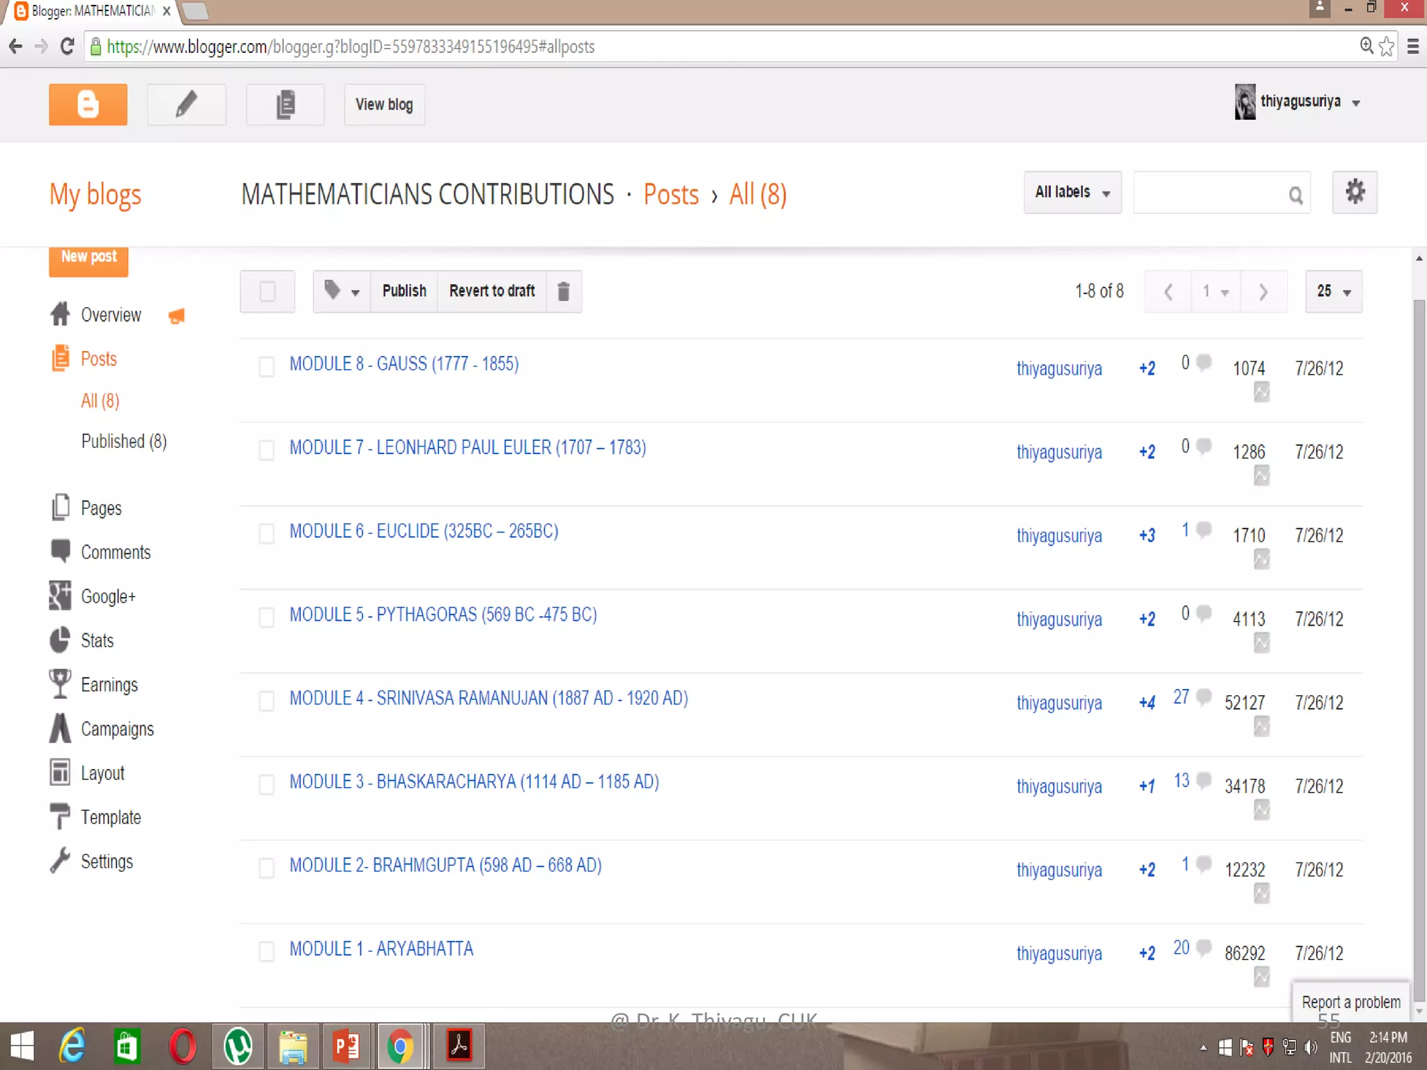Screen dimensions: 1427x1070
Task: Click the next page arrow
Action: point(1263,291)
